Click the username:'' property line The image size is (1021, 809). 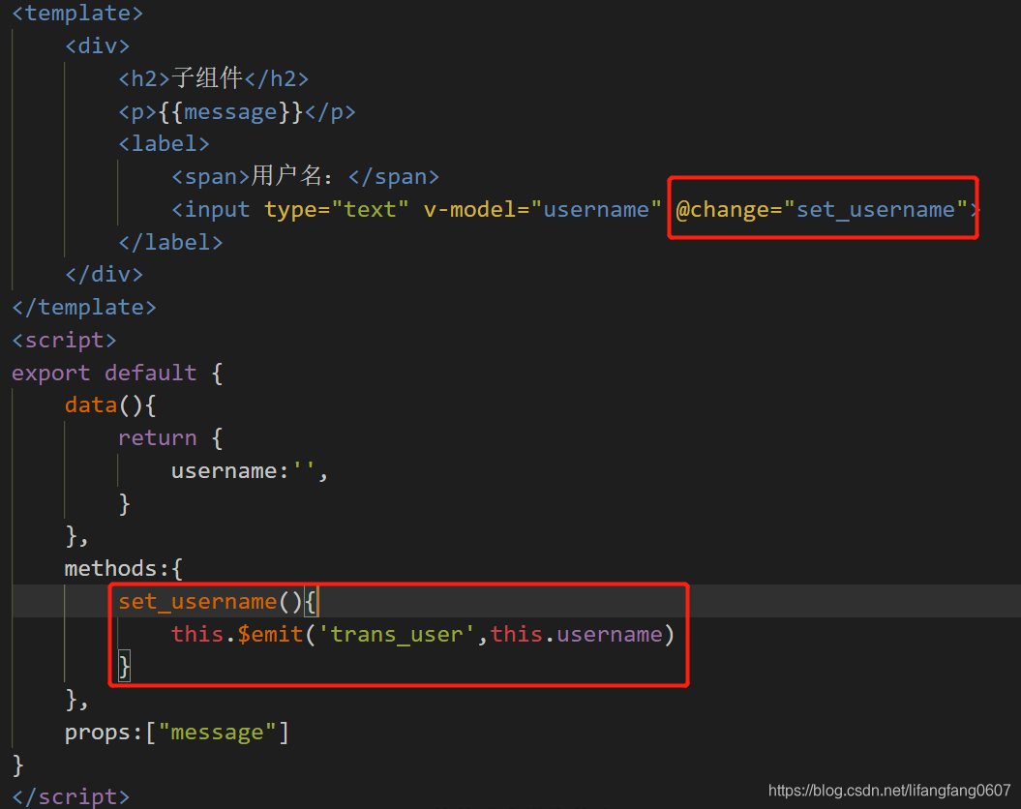pyautogui.click(x=250, y=470)
